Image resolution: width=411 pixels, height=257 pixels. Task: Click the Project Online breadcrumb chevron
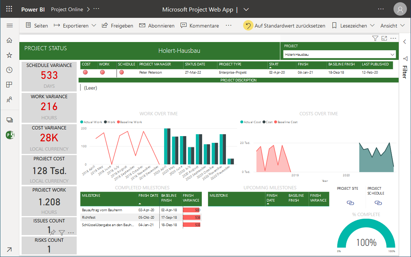[88, 9]
